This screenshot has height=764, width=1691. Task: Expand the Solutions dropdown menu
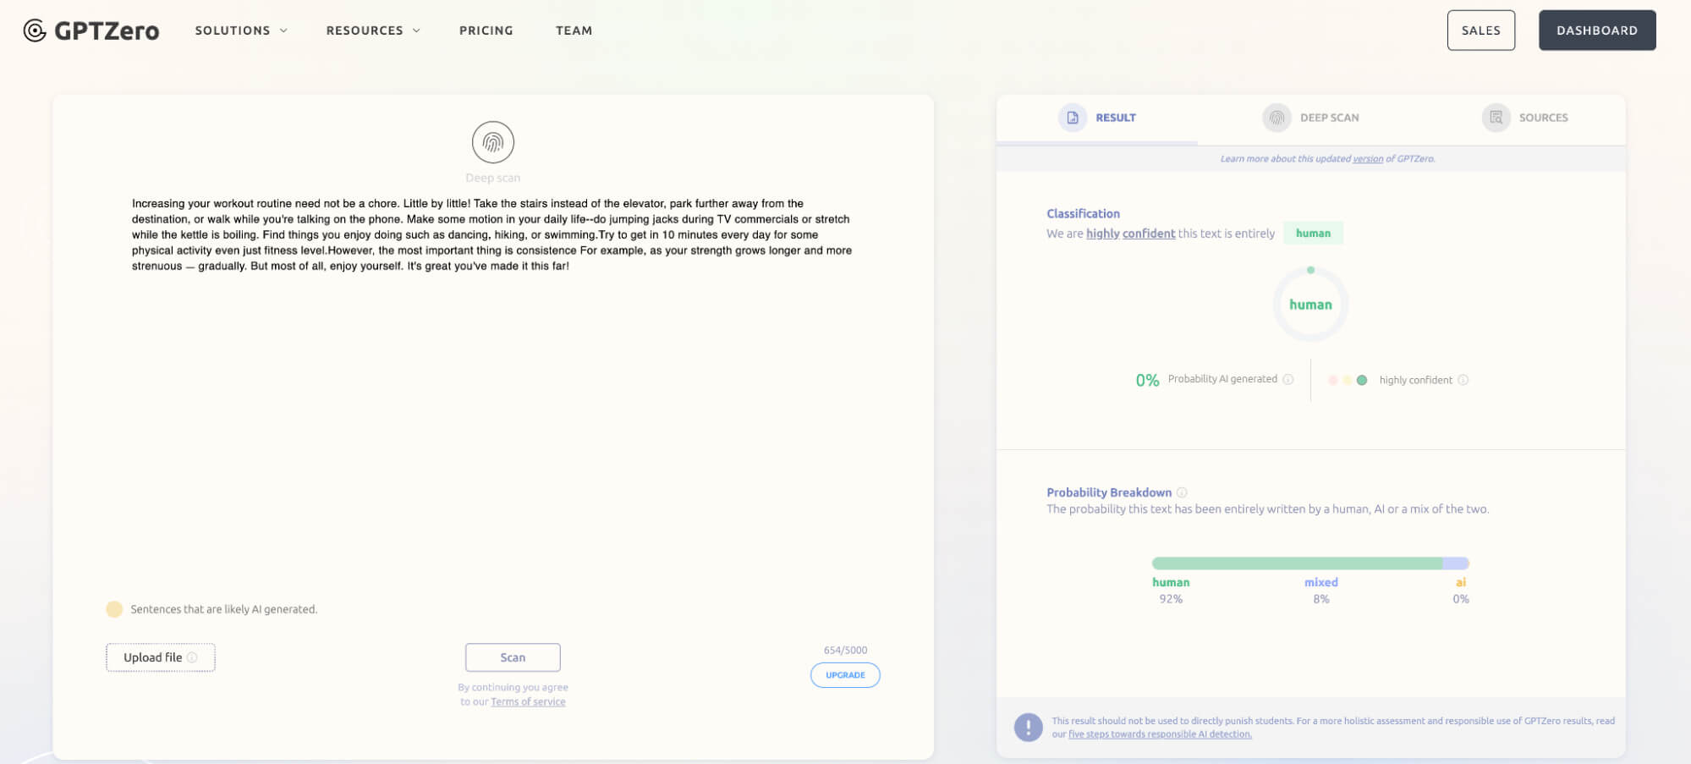(241, 30)
